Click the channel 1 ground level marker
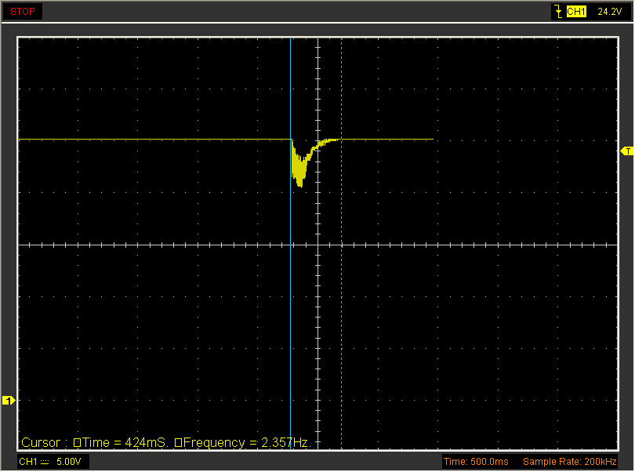Viewport: 635px width, 472px height. tap(9, 401)
